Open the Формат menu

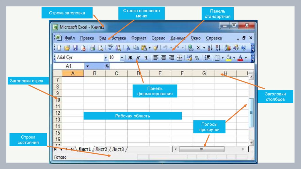pyautogui.click(x=139, y=38)
